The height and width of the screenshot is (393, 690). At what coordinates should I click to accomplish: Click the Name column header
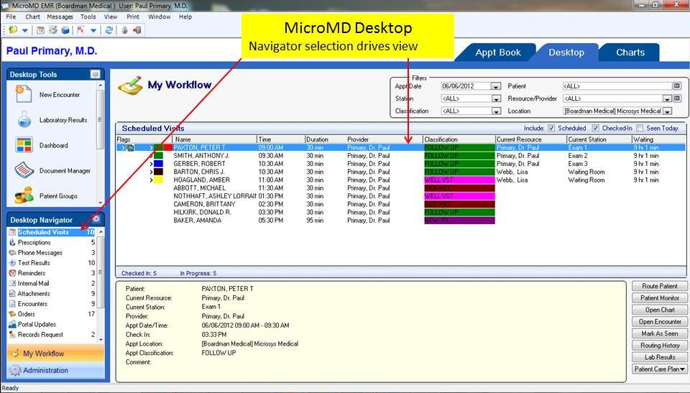click(x=215, y=139)
